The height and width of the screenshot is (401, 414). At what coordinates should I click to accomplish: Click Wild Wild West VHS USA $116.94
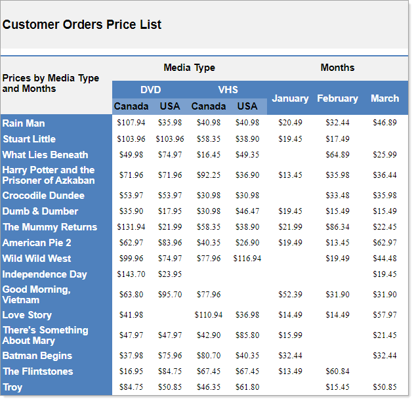(x=247, y=259)
